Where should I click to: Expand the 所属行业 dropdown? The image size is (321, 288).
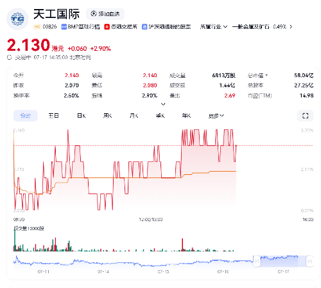coord(213,27)
